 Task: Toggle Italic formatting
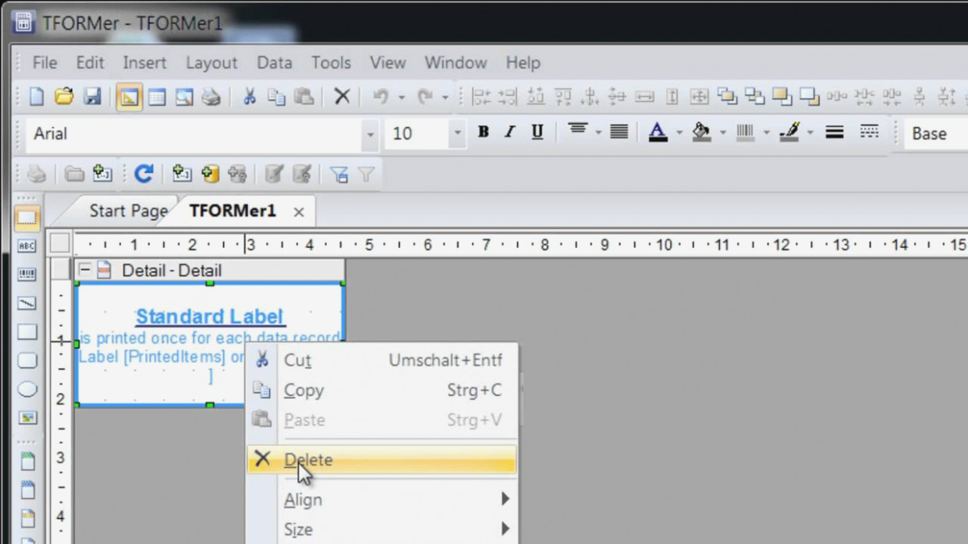509,132
